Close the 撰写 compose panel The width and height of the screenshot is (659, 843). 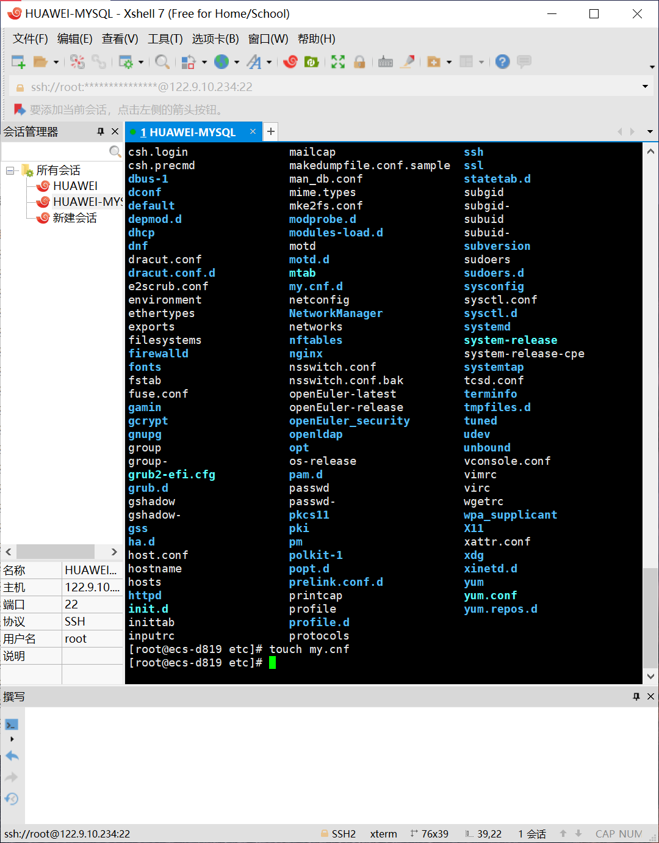click(x=650, y=696)
